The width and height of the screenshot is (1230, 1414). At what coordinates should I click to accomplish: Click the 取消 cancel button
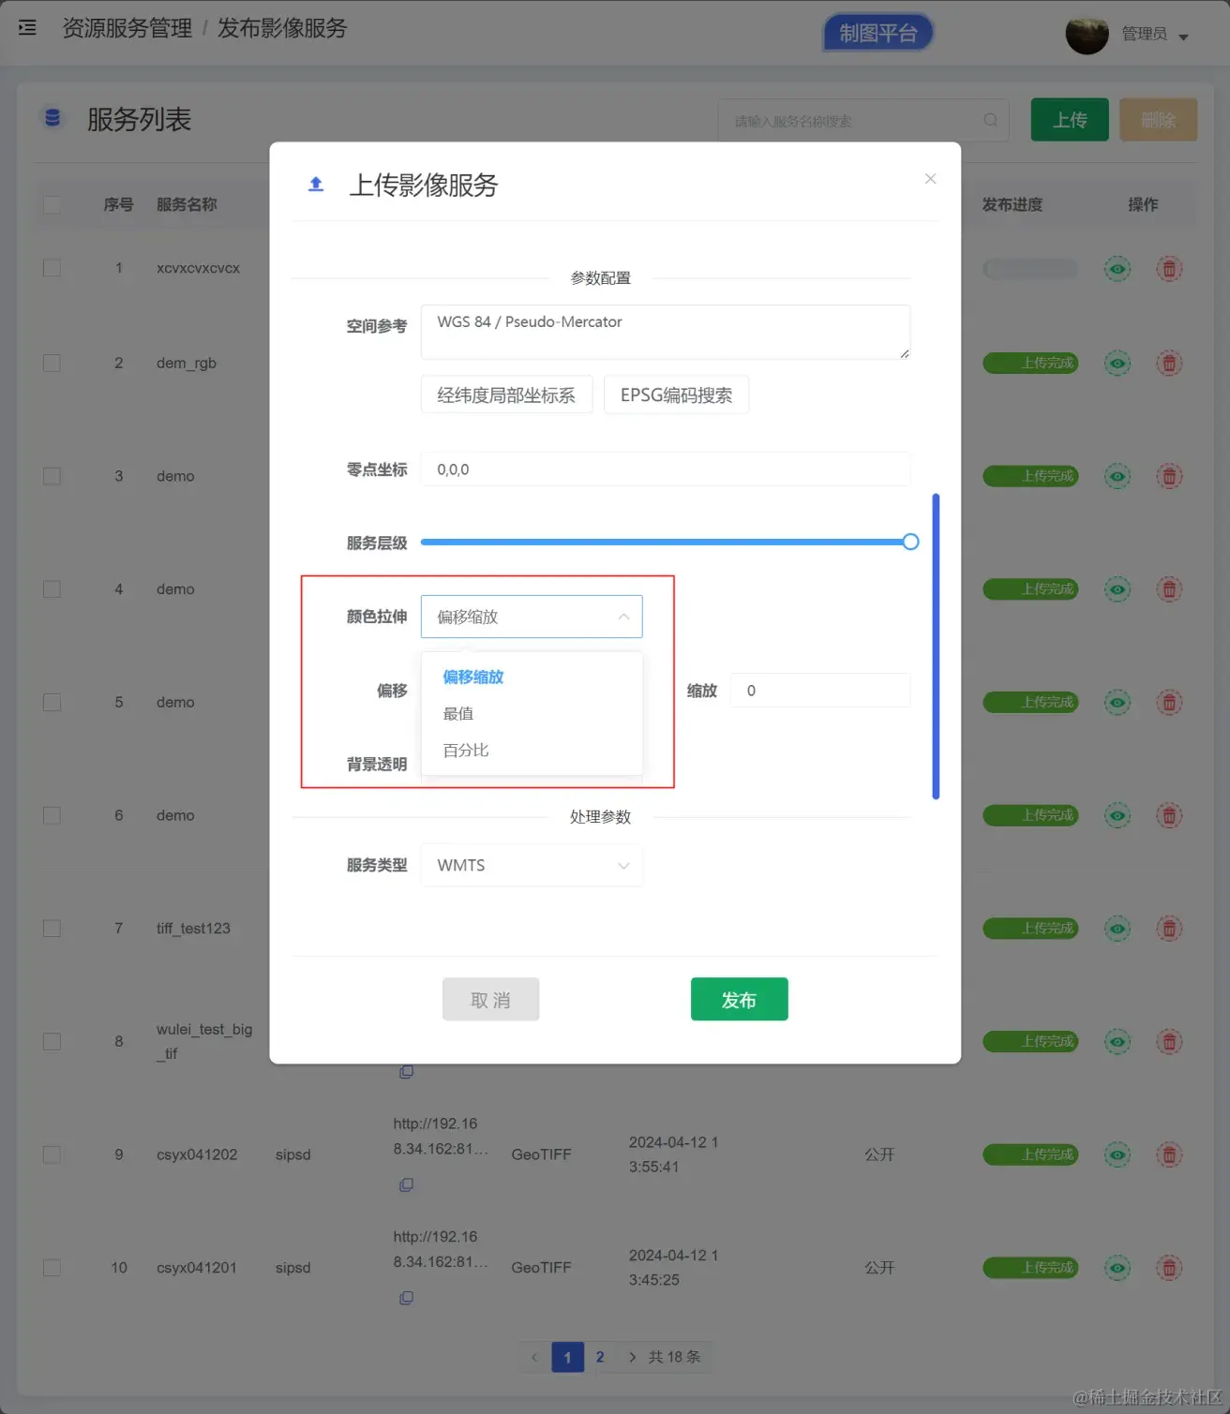pos(490,1000)
